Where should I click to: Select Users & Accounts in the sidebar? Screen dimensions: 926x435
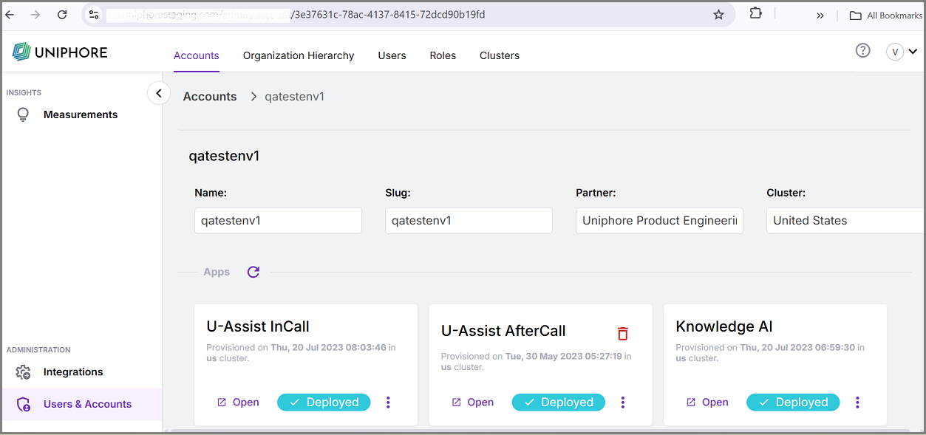(x=81, y=404)
